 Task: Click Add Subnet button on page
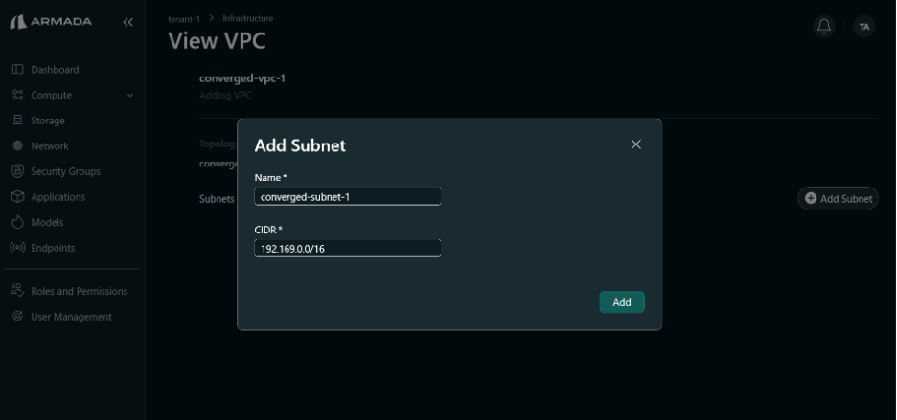pos(838,198)
